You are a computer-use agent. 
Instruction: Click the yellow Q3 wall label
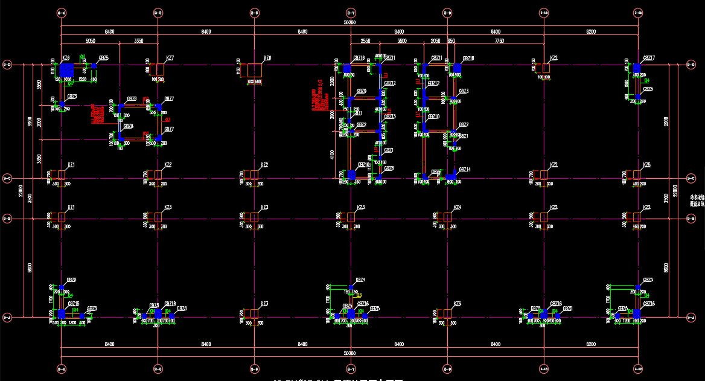point(359,295)
